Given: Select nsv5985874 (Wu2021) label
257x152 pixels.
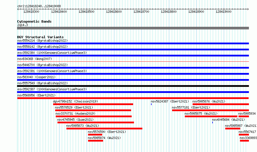Looking at the screenshot, I should click(x=104, y=138).
